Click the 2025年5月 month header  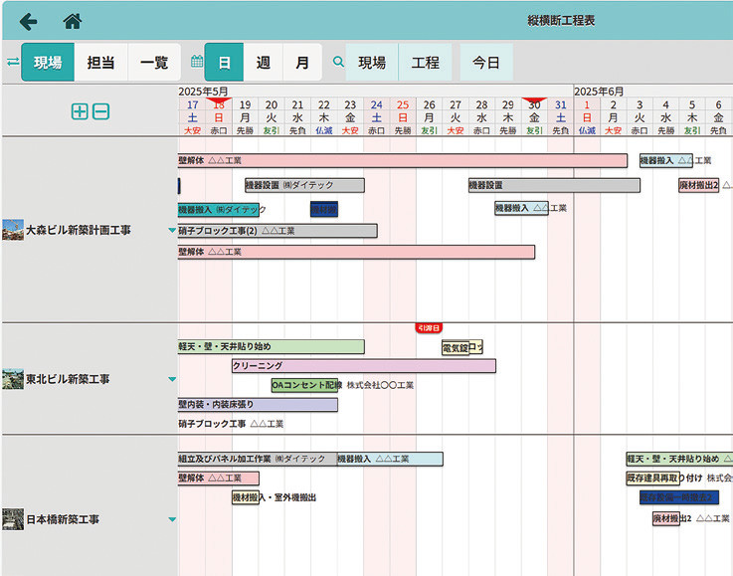pos(203,92)
